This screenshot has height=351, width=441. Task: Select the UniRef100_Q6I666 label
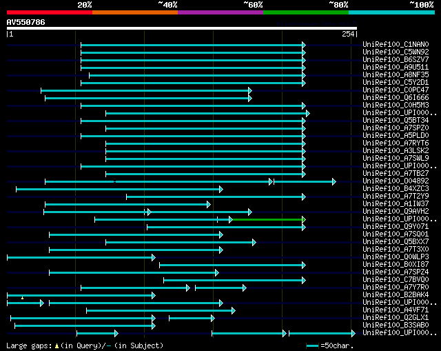(396, 98)
